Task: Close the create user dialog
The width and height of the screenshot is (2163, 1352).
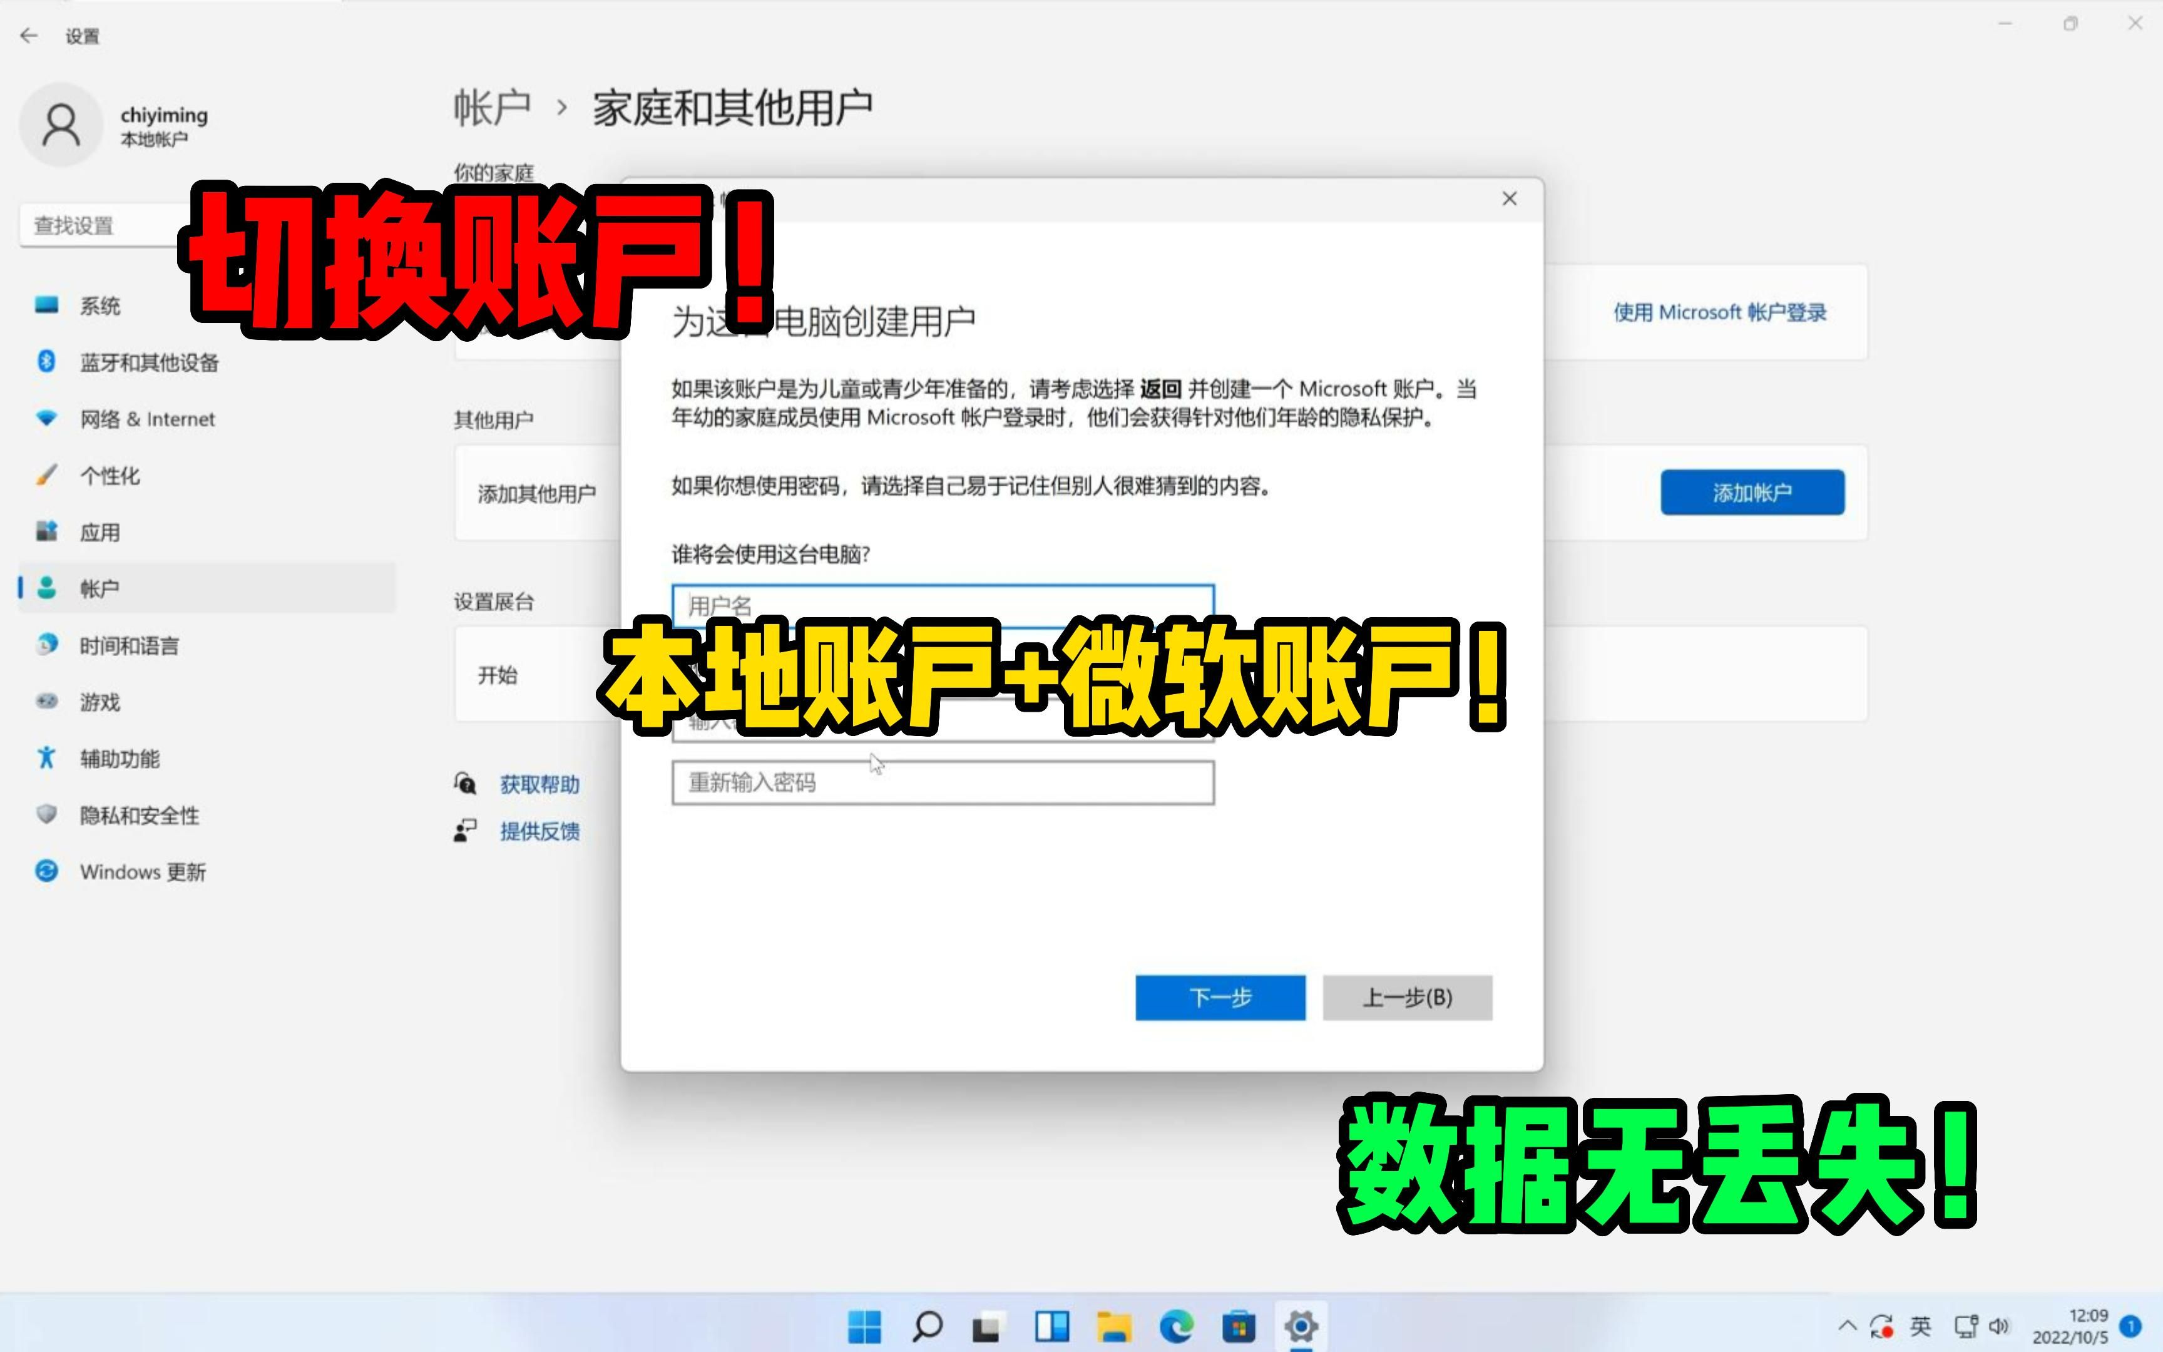Action: pos(1510,198)
